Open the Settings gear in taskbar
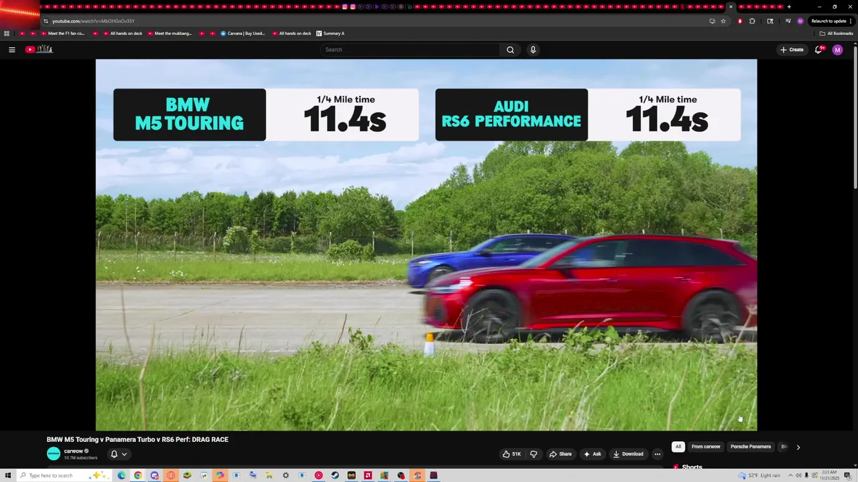Image resolution: width=858 pixels, height=482 pixels. pyautogui.click(x=286, y=475)
